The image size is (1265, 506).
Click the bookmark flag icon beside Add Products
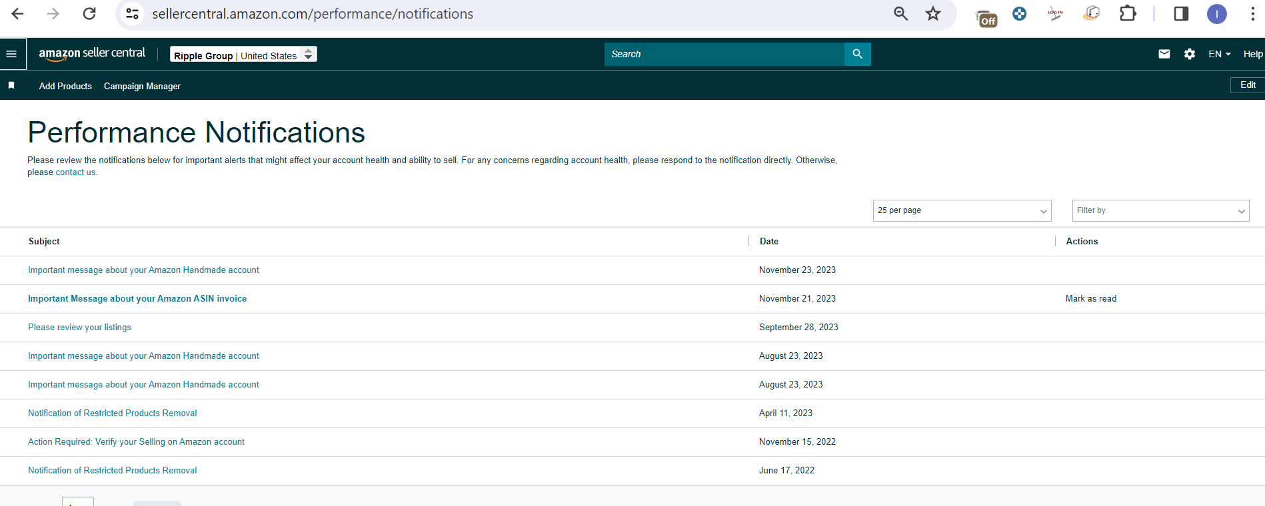coord(11,85)
